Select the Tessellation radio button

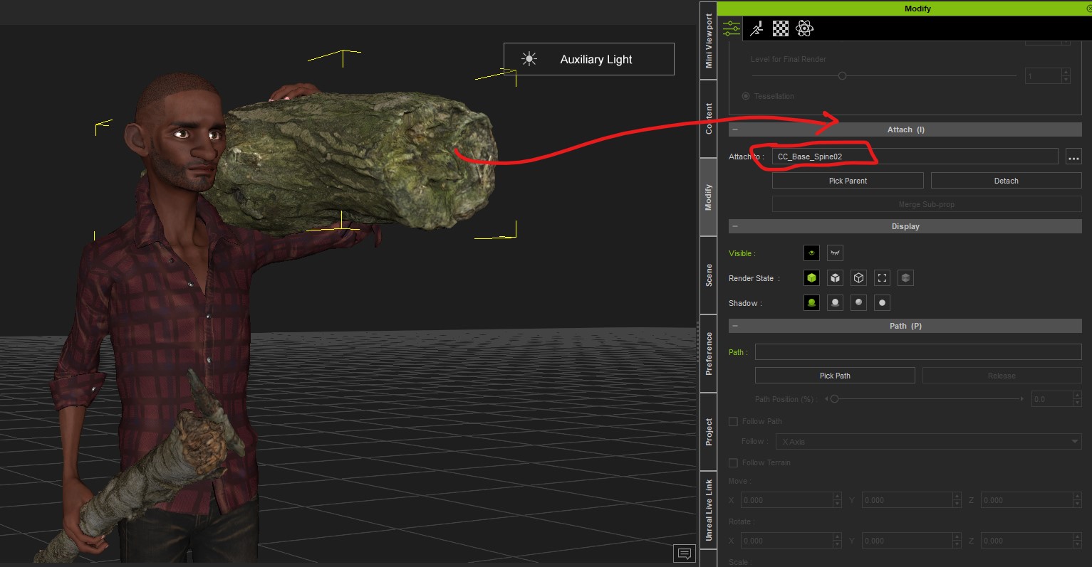(x=746, y=96)
